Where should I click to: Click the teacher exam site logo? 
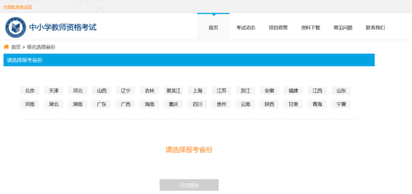pyautogui.click(x=16, y=27)
